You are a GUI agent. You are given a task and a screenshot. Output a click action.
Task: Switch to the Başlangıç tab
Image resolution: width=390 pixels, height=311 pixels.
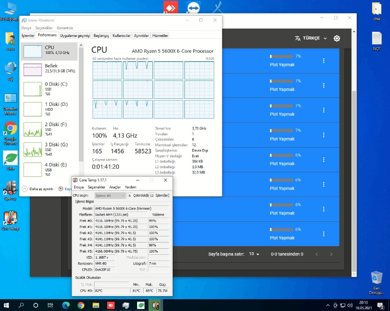101,36
